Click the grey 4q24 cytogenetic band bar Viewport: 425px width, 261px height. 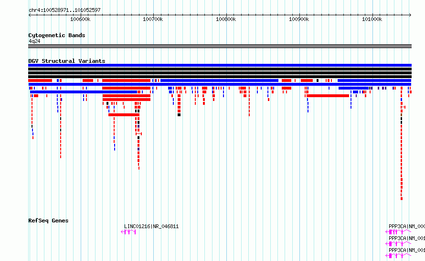[x=220, y=46]
